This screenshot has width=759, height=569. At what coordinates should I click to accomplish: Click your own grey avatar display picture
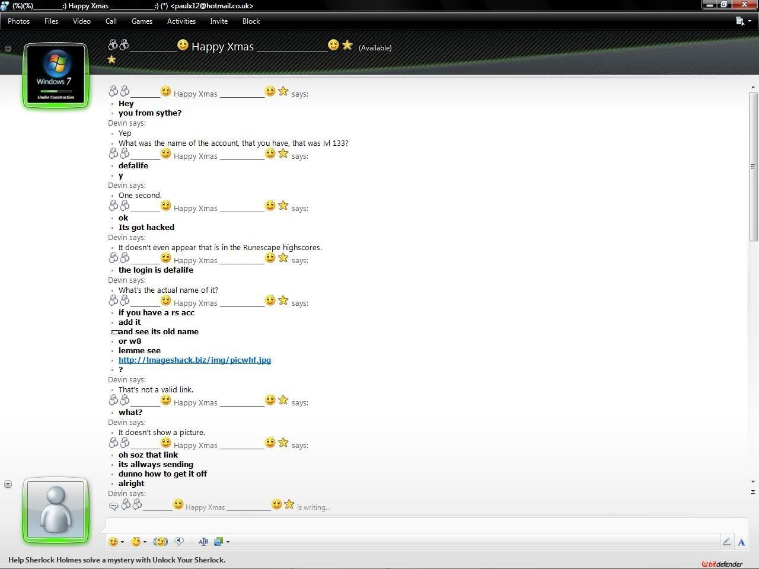[56, 510]
